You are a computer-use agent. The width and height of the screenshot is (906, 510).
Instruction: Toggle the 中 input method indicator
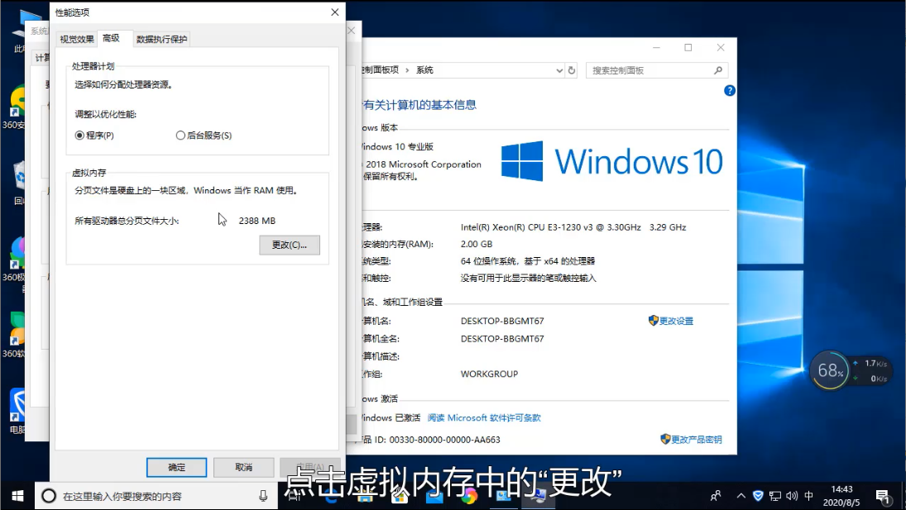809,496
